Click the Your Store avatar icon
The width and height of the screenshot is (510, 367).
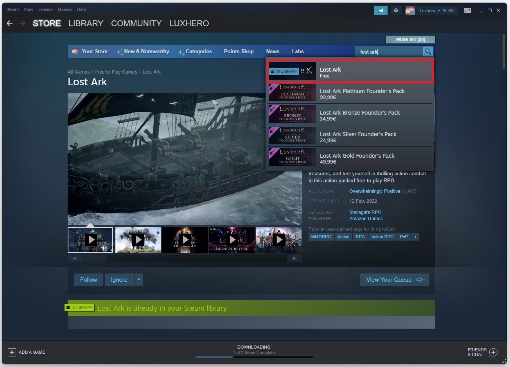click(x=75, y=51)
